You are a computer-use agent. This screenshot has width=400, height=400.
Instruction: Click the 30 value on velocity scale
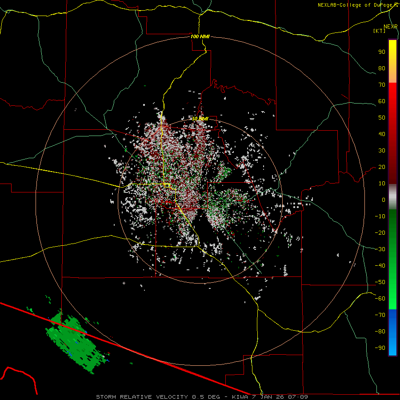coord(382,151)
